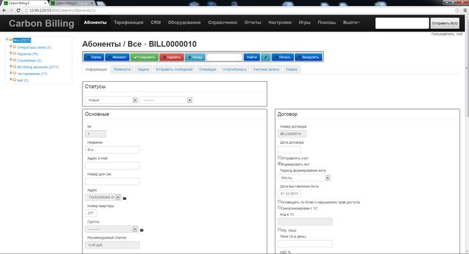Image resolution: width=469 pixels, height=254 pixels.
Task: Click the blue Папка button
Action: point(94,57)
